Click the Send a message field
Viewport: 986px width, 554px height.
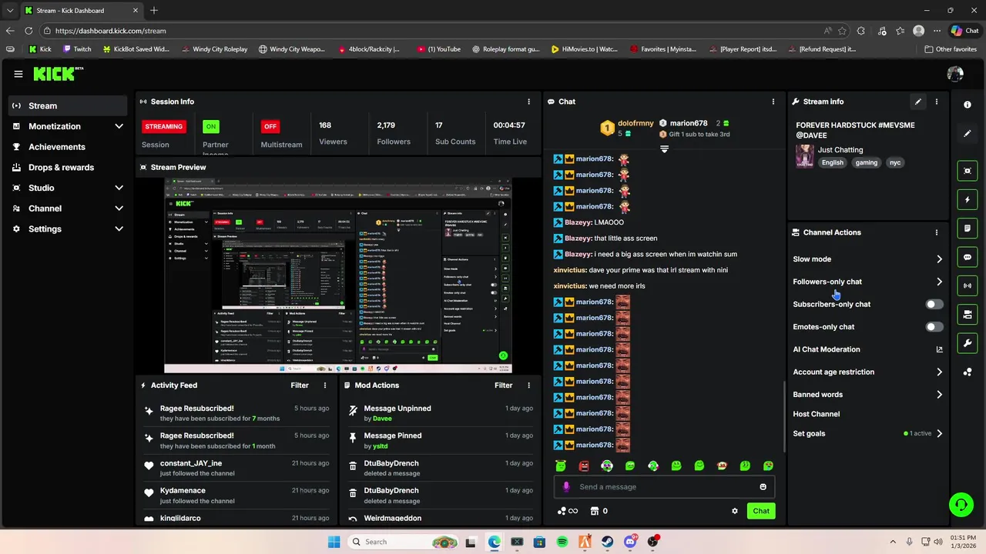[664, 486]
